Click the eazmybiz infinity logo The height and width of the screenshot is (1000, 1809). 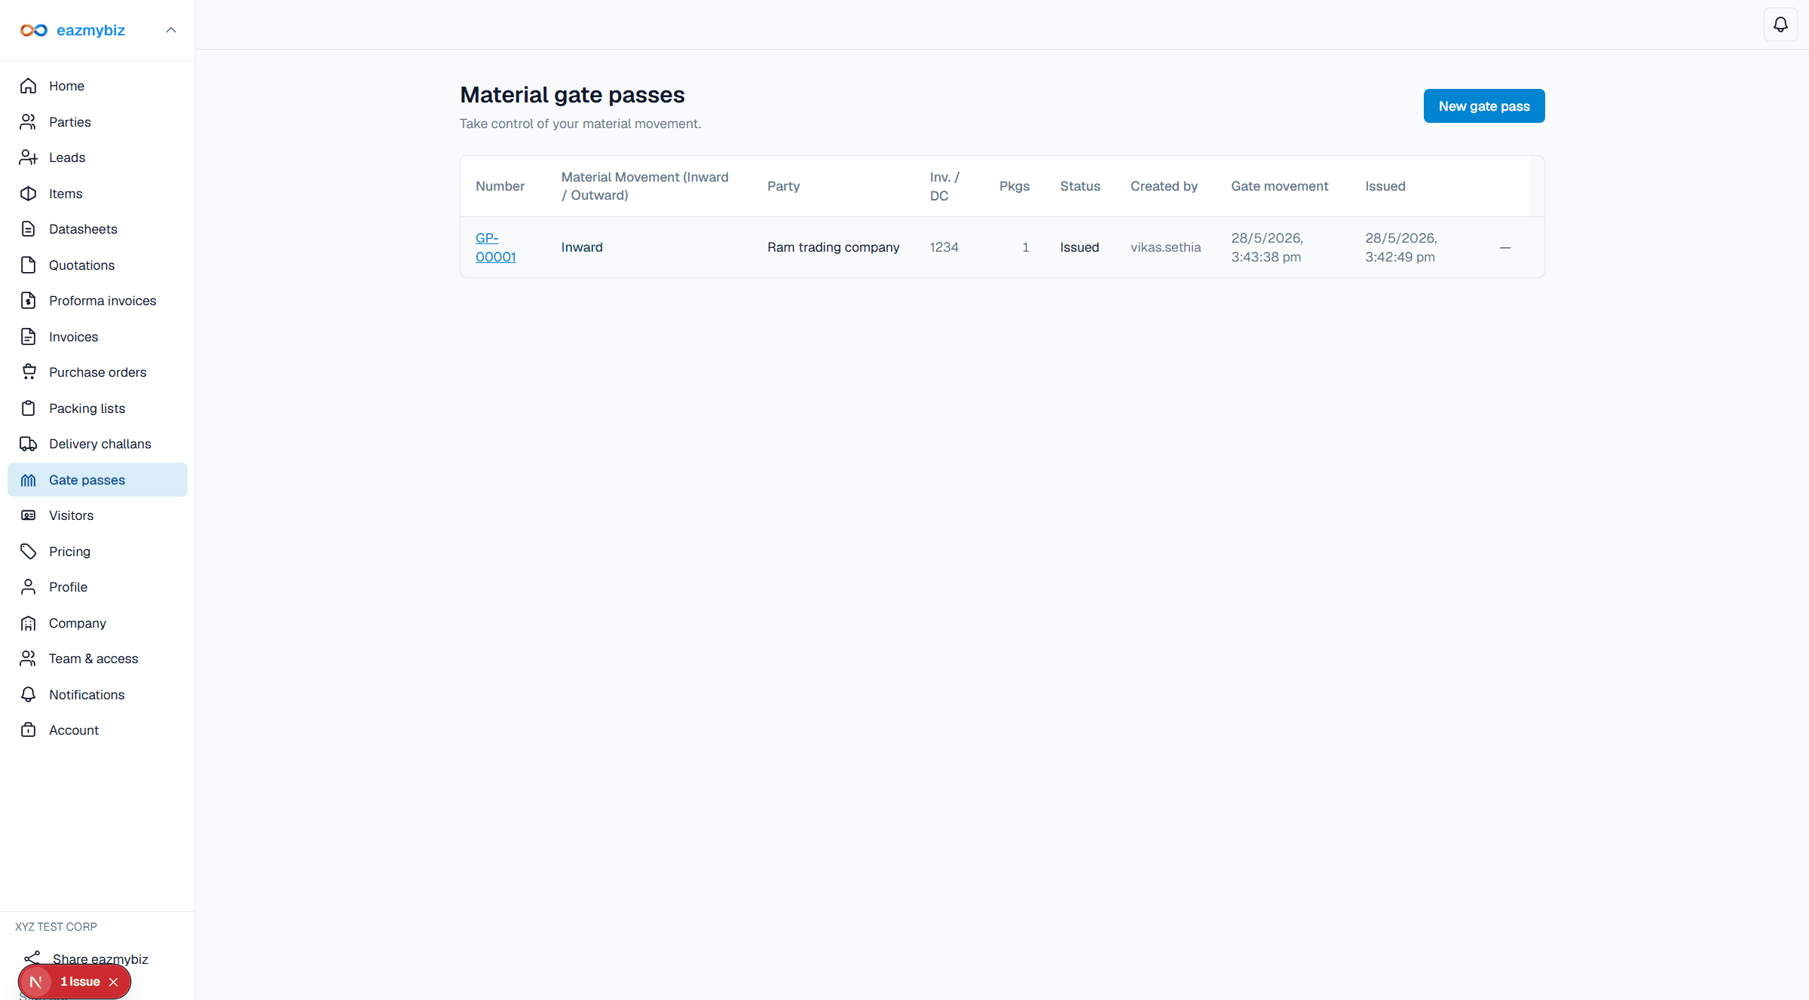click(x=34, y=30)
